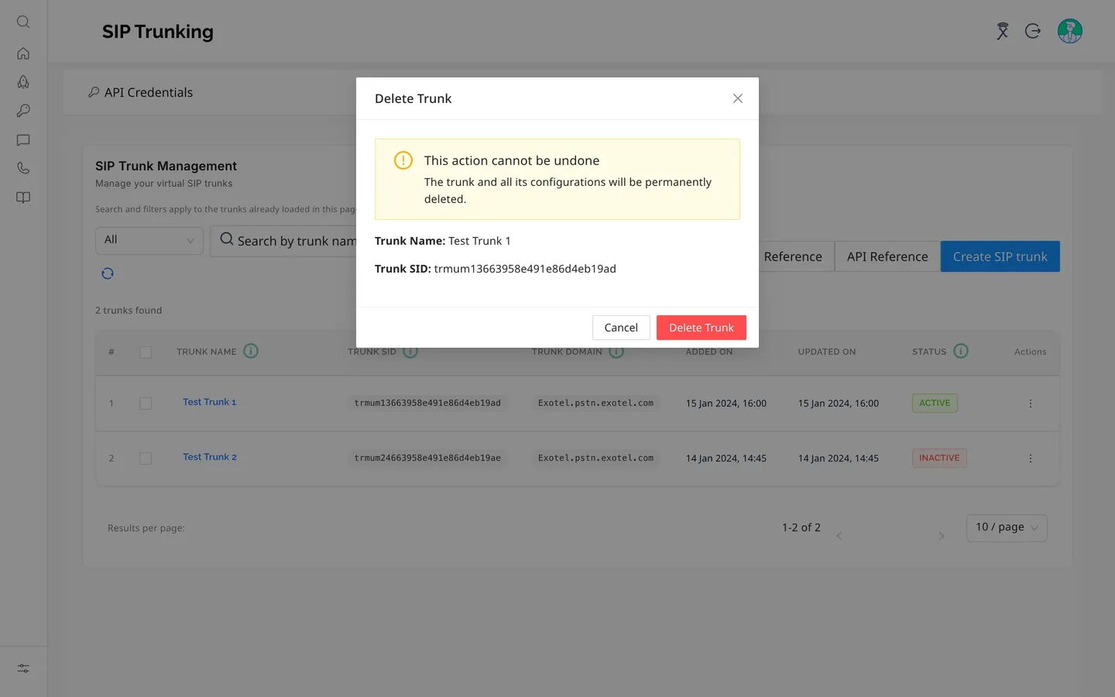Viewport: 1115px width, 697px height.
Task: Open the Test Trunk 2 link
Action: click(x=210, y=457)
